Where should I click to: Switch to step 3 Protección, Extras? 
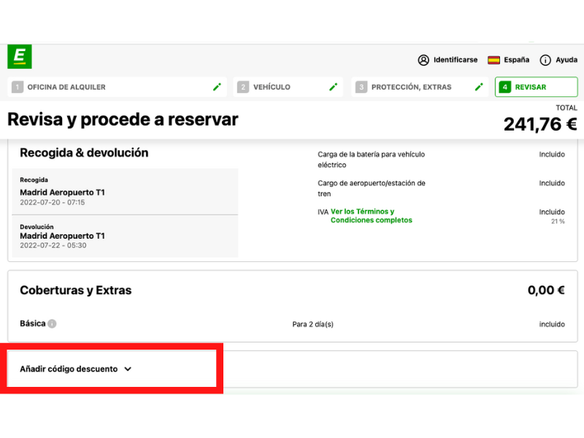tap(411, 87)
